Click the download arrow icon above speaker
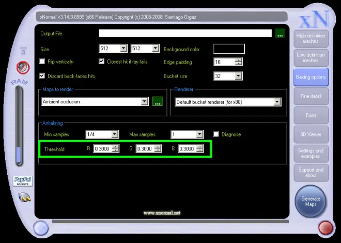Viewport: 341px width, 243px height. 23,51
